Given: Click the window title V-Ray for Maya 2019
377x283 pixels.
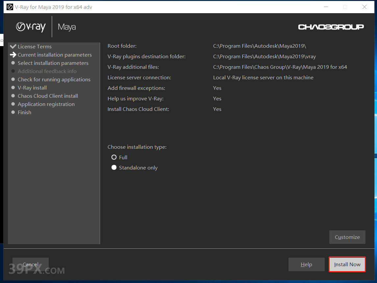Looking at the screenshot, I should (53, 7).
